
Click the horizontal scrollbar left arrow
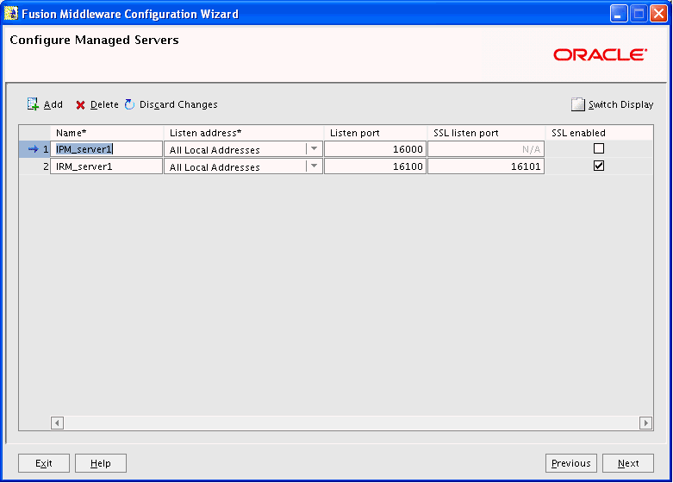57,423
